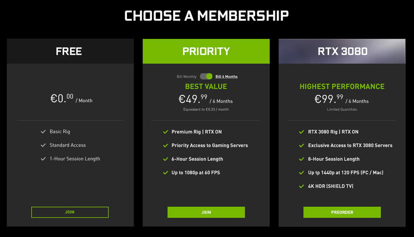414x237 pixels.
Task: Click PREORDER for the RTX 3080 membership
Action: (342, 212)
